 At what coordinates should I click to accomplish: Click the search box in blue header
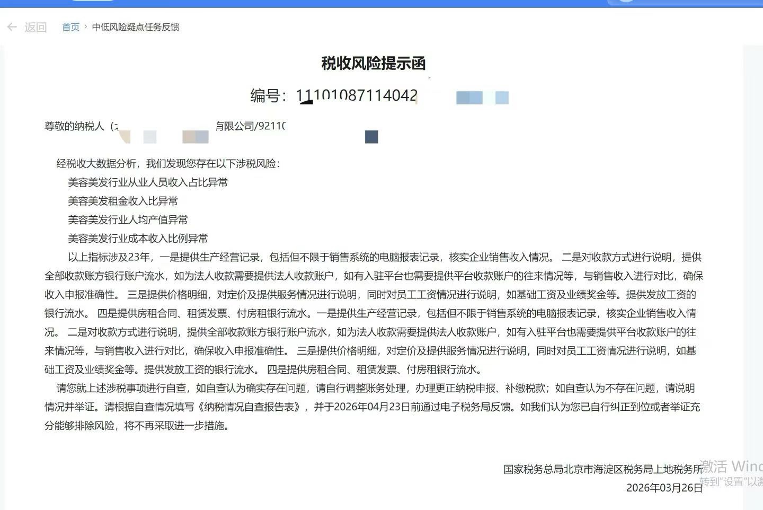(684, 2)
